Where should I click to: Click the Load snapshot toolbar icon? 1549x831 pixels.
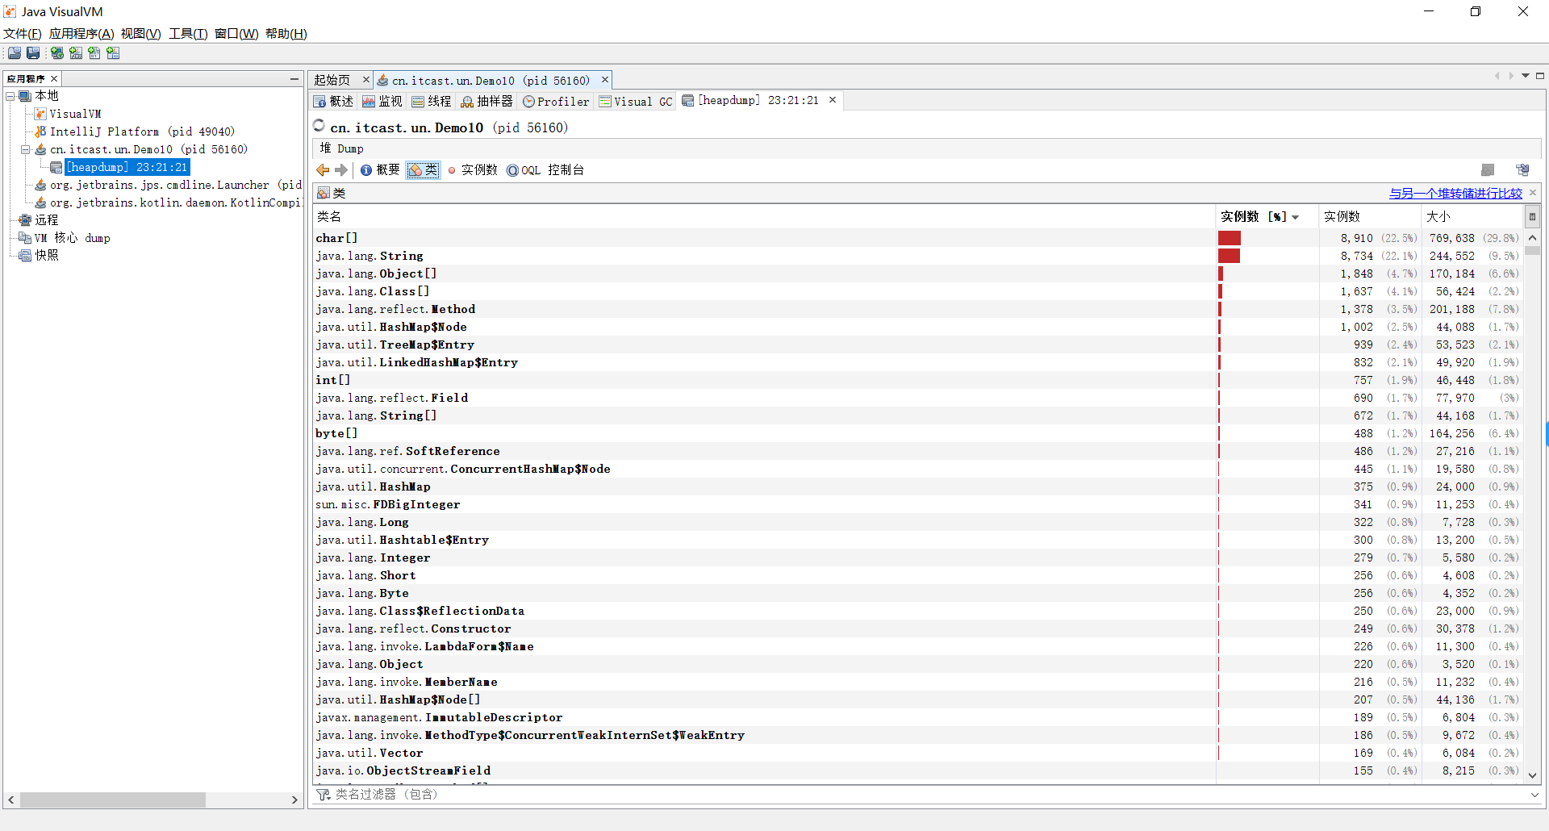pyautogui.click(x=15, y=53)
